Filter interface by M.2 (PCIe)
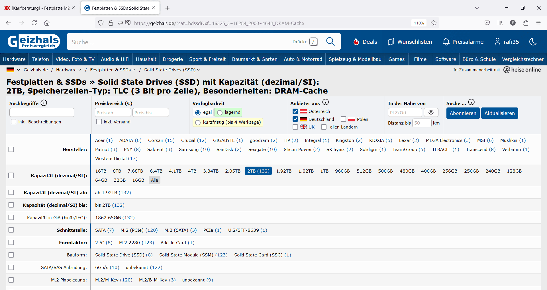This screenshot has width=547, height=290. 139,230
